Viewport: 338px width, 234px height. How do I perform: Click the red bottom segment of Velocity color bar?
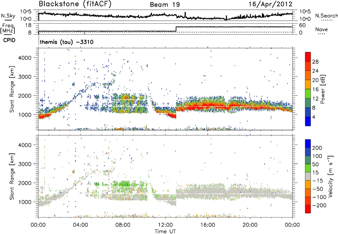click(308, 209)
